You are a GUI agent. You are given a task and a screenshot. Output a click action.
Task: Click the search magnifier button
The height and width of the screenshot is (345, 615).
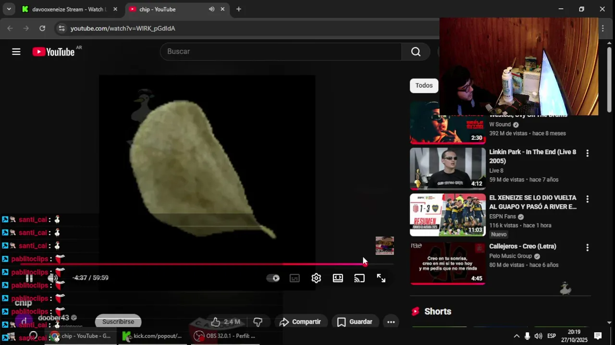(x=416, y=52)
